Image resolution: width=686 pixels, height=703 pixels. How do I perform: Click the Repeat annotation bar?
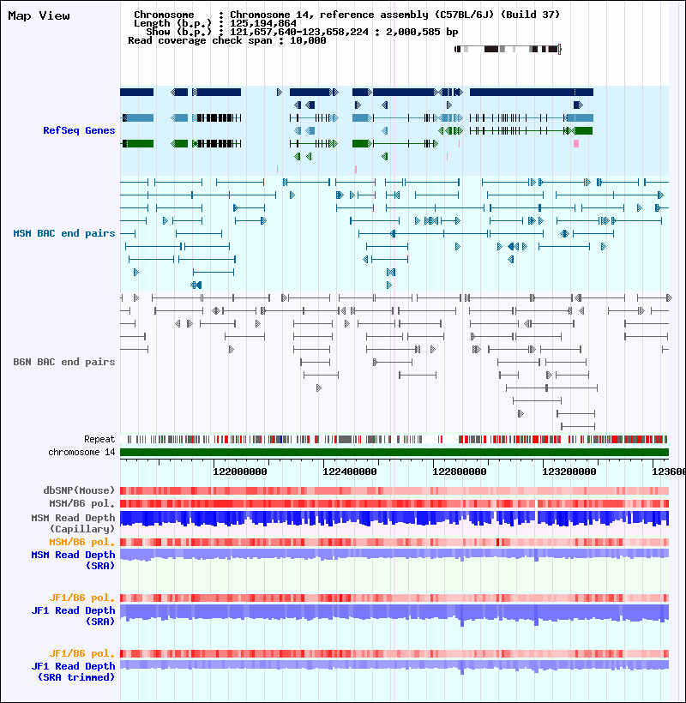pyautogui.click(x=394, y=439)
